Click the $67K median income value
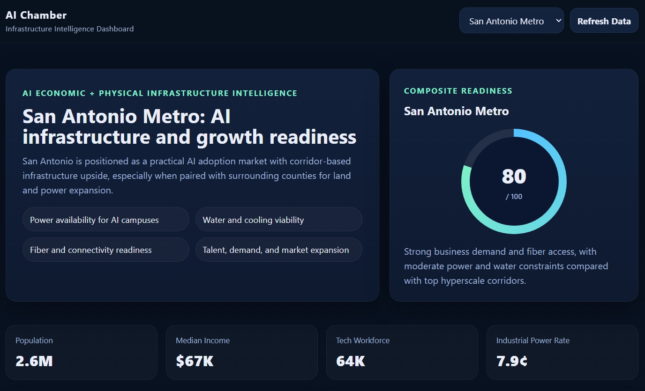Image resolution: width=645 pixels, height=391 pixels. tap(194, 361)
